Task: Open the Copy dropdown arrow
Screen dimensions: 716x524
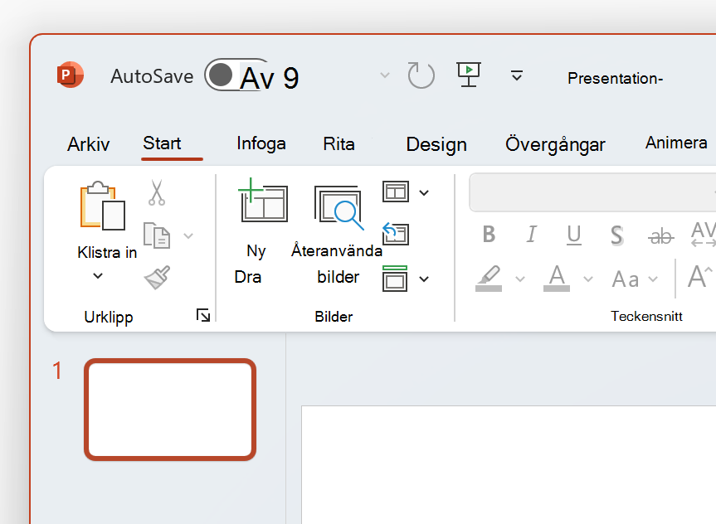Action: click(x=188, y=235)
